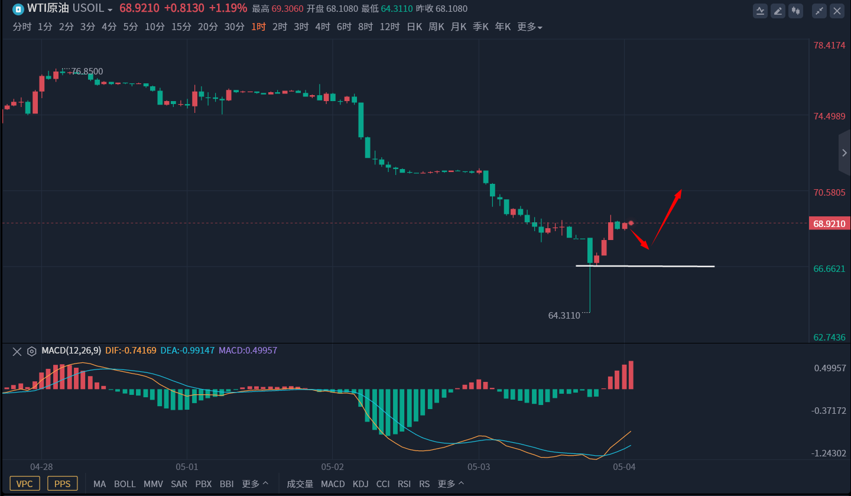Switch to the 20分 timeframe
This screenshot has height=496, width=851.
(208, 27)
